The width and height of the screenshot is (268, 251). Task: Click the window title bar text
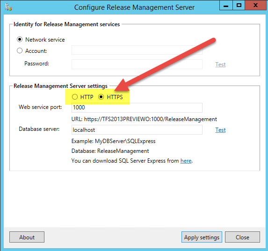click(134, 7)
